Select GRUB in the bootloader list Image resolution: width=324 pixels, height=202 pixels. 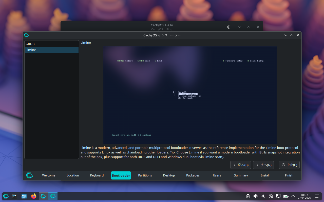(x=51, y=44)
